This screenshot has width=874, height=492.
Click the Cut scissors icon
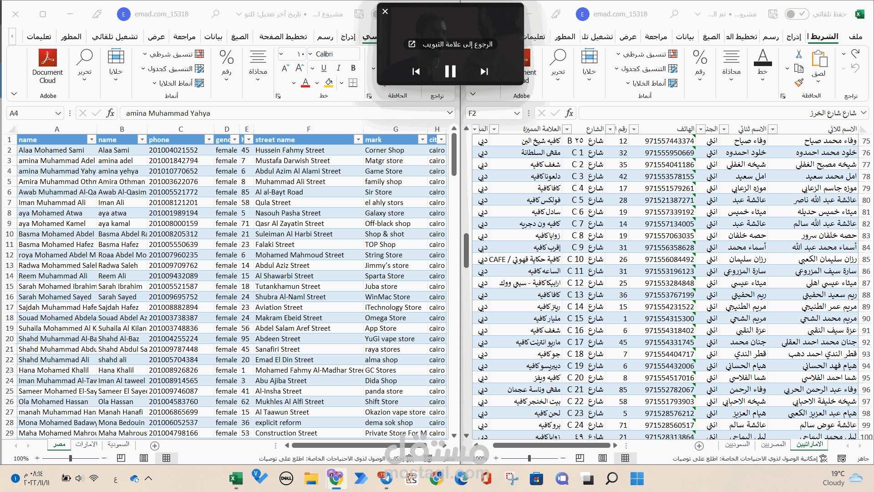(798, 54)
